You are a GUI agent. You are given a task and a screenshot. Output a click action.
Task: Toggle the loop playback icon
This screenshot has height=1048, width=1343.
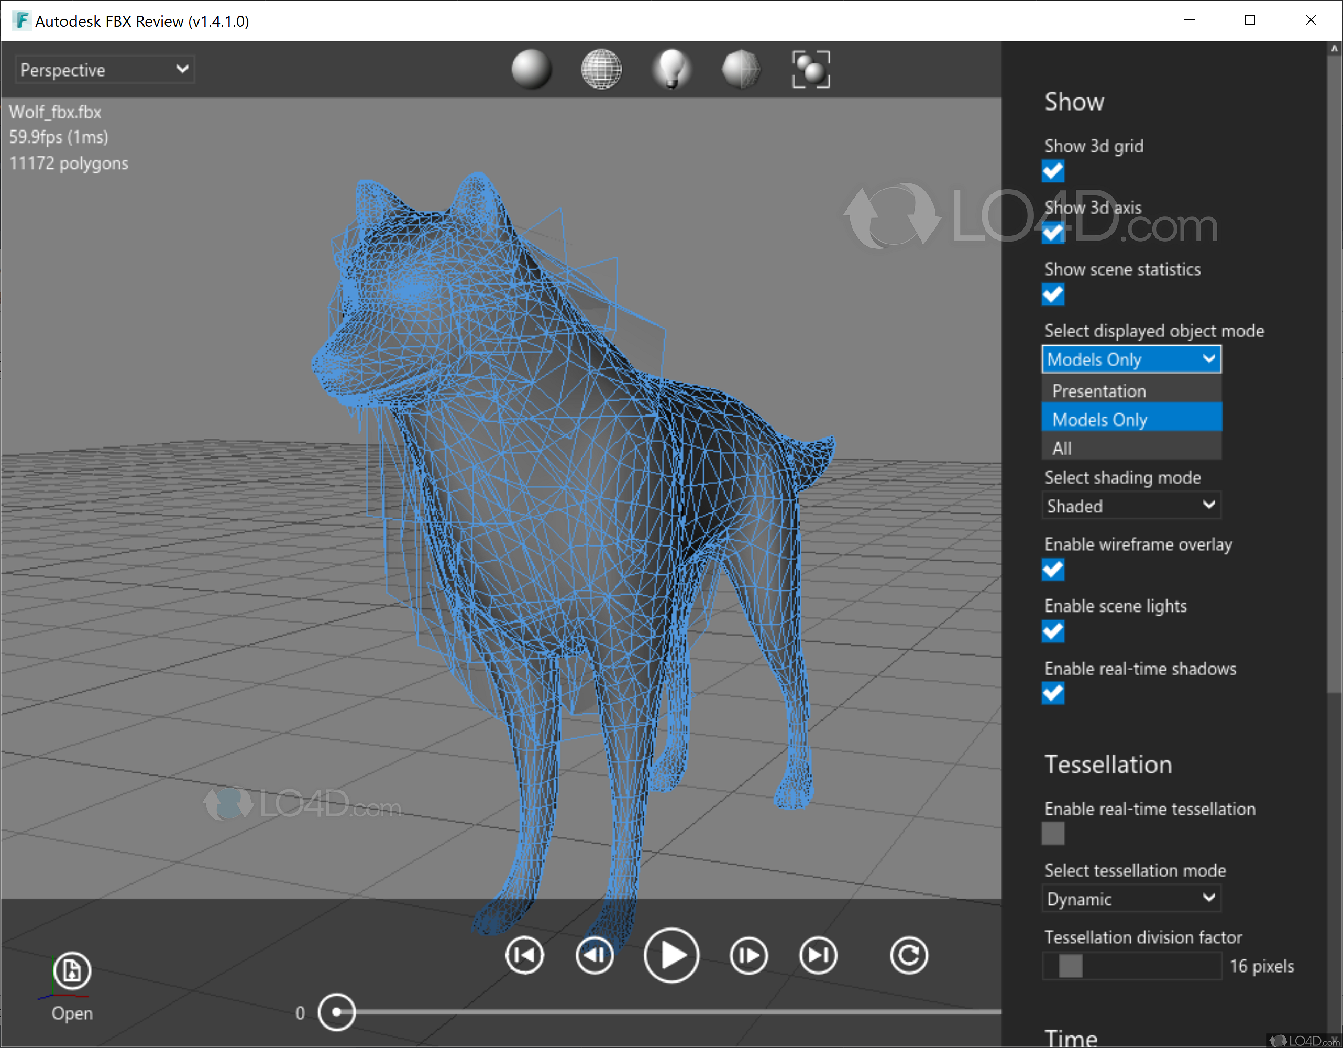pos(908,955)
